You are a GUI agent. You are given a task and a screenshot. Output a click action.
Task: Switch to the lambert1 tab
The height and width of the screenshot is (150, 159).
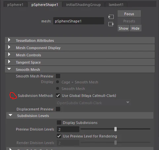116,5
